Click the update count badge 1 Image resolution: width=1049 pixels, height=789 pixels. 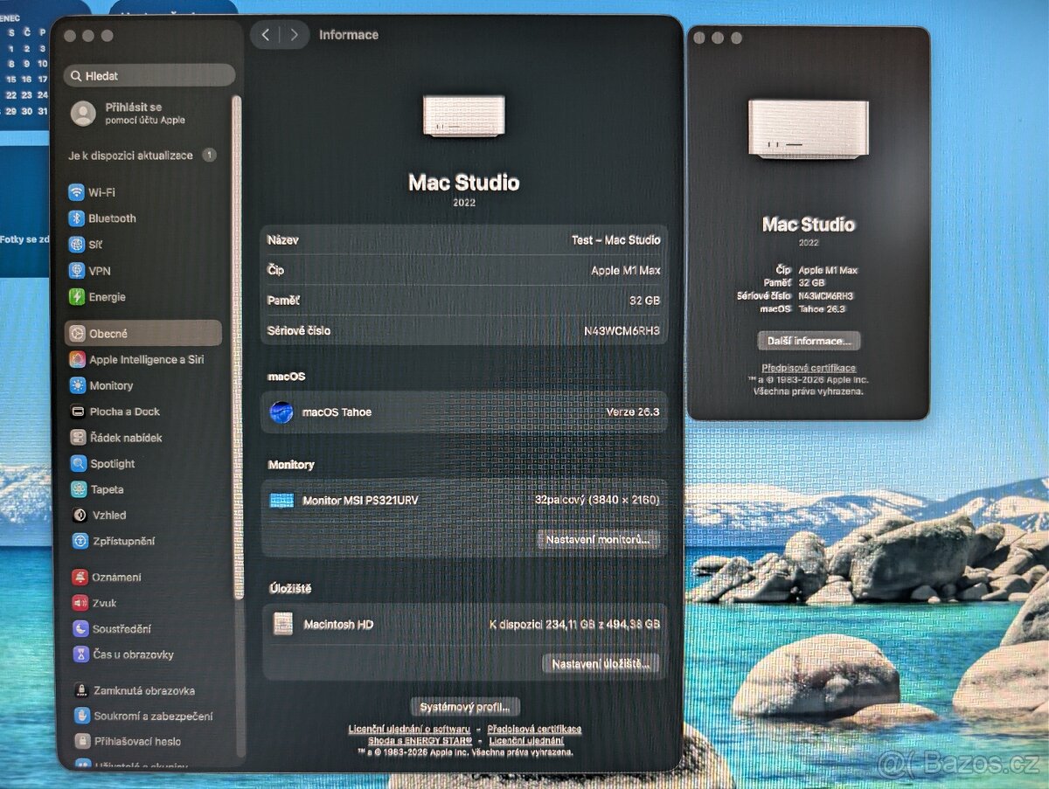(x=209, y=156)
